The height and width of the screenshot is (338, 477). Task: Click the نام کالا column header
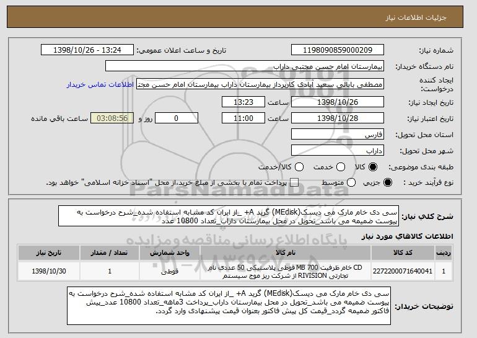tap(286, 252)
